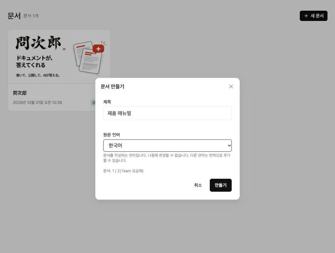
Task: Click the 제목 label
Action: [x=107, y=102]
